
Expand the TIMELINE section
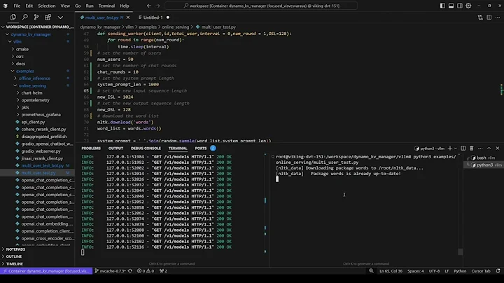click(x=15, y=263)
